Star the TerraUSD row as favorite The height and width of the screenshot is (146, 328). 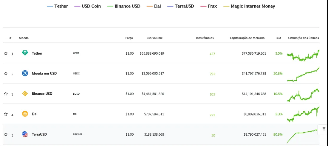pos(6,134)
